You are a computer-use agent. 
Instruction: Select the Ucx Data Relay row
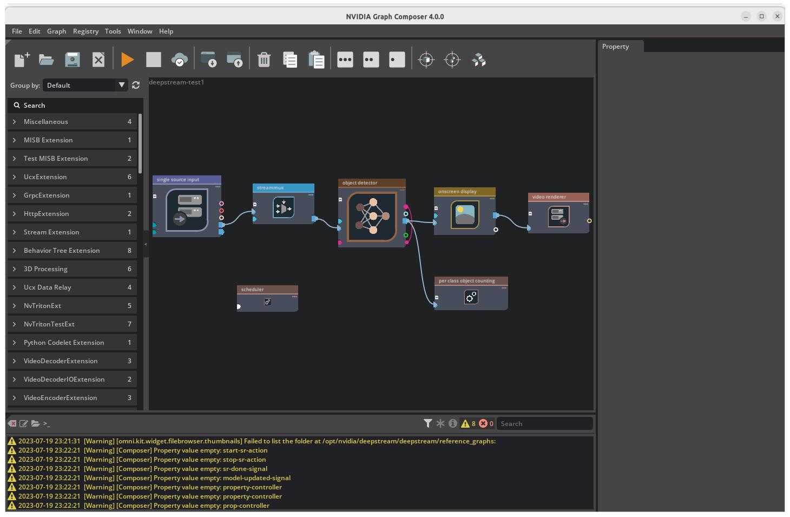pyautogui.click(x=73, y=287)
